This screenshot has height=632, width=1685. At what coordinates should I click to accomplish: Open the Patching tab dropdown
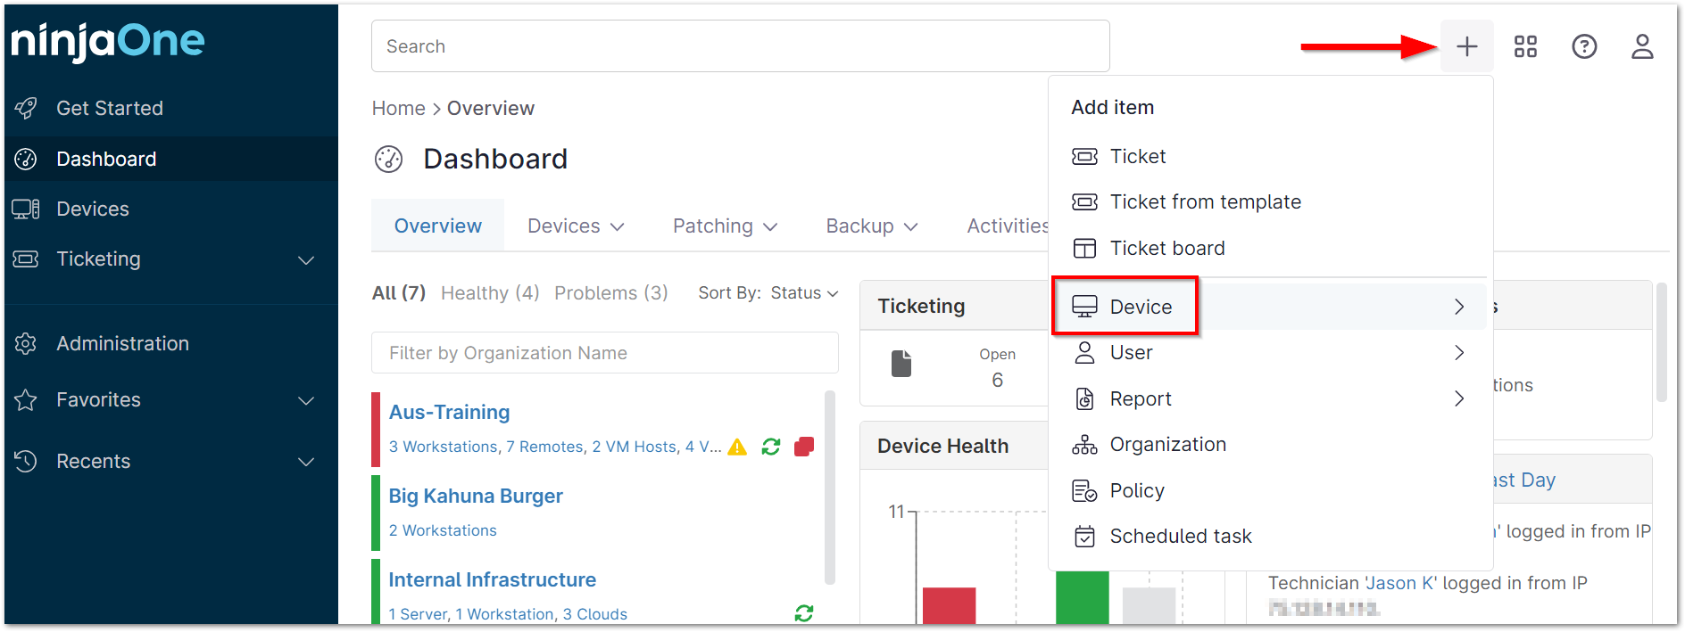(x=725, y=226)
